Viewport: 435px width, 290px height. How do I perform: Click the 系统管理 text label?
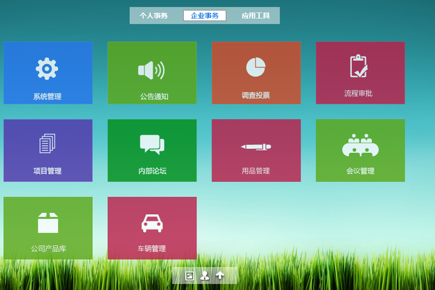[x=47, y=96]
